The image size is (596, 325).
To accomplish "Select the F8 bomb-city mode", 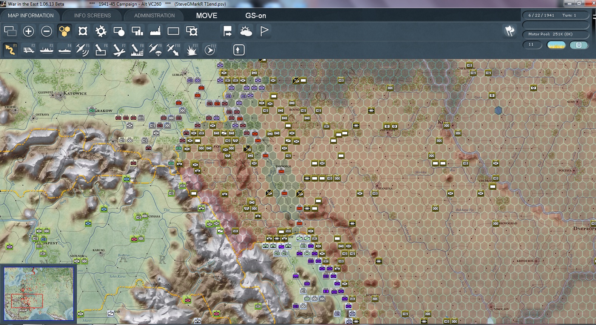I will [137, 50].
